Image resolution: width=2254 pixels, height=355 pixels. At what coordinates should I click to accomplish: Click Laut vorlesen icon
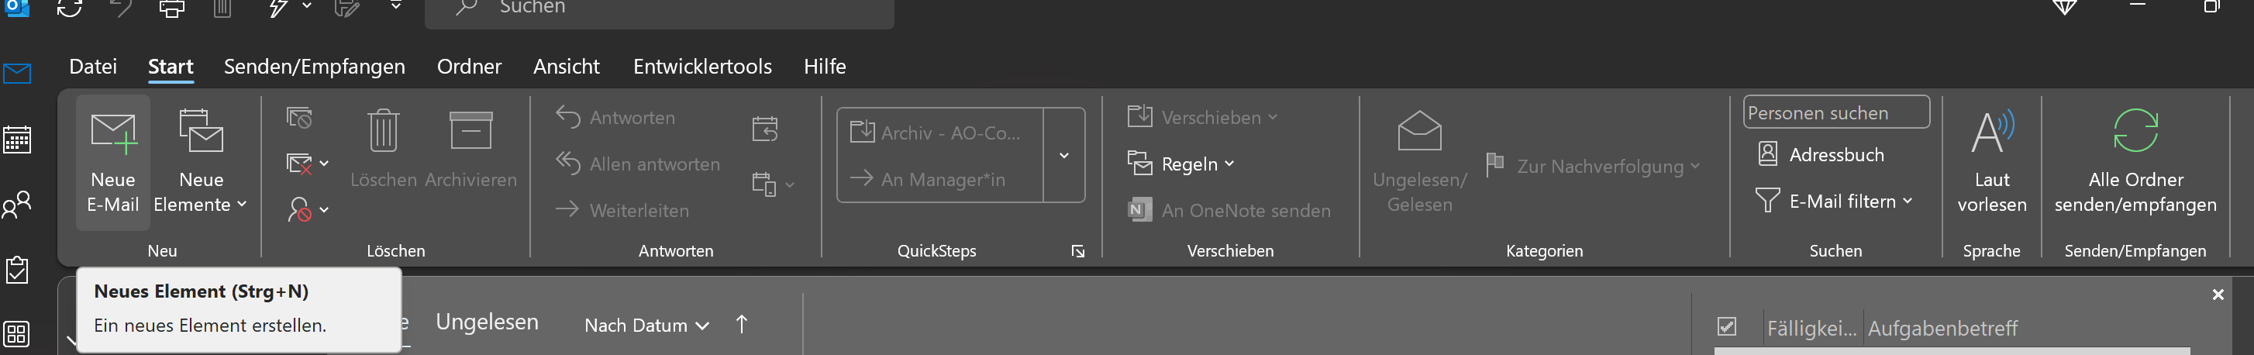pos(1991,133)
